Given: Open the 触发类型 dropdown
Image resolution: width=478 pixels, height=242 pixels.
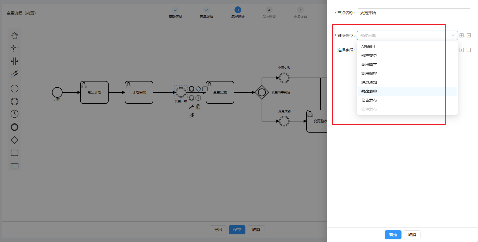Looking at the screenshot, I should coord(407,35).
